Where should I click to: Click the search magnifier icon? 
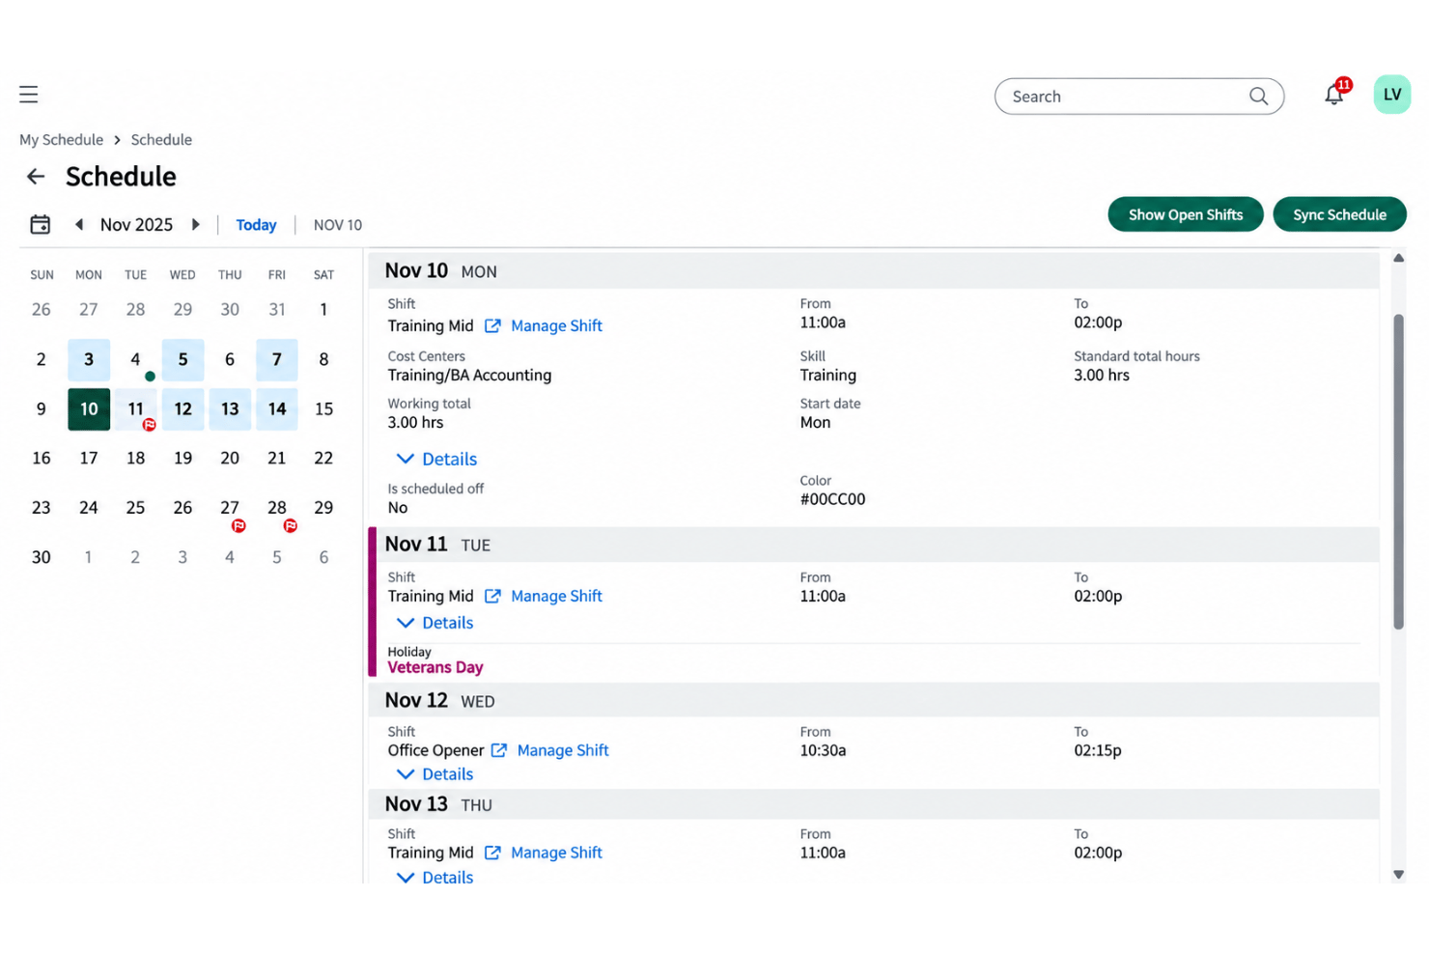tap(1258, 96)
